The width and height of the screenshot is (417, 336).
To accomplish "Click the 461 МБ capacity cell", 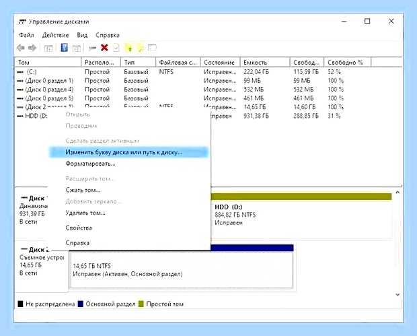I will [254, 98].
